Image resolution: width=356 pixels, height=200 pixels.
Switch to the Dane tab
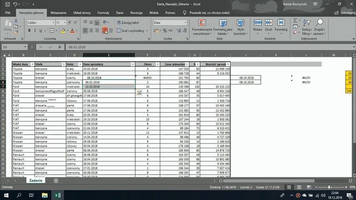click(120, 13)
